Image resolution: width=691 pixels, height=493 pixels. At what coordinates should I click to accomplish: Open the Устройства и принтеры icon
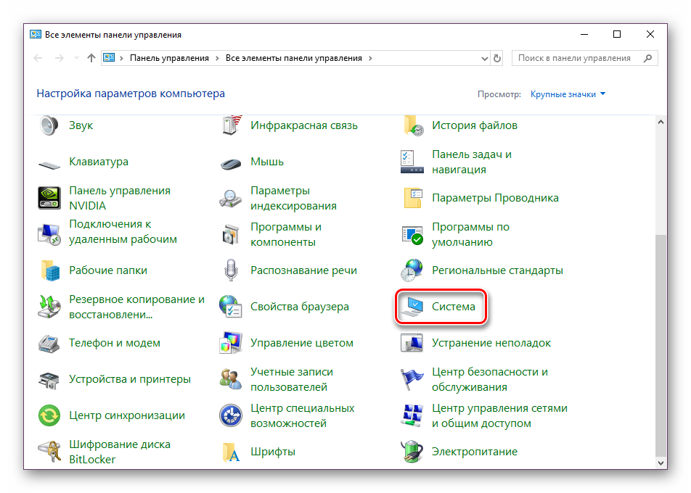click(x=49, y=381)
